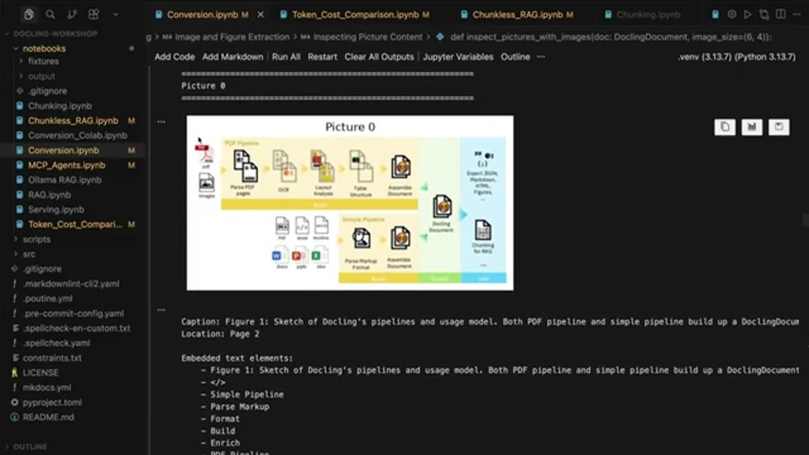Click the 'def inspect_pictures_with_images' breadcrumb

611,37
